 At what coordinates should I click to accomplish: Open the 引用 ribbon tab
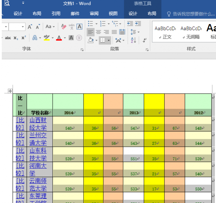pyautogui.click(x=56, y=14)
